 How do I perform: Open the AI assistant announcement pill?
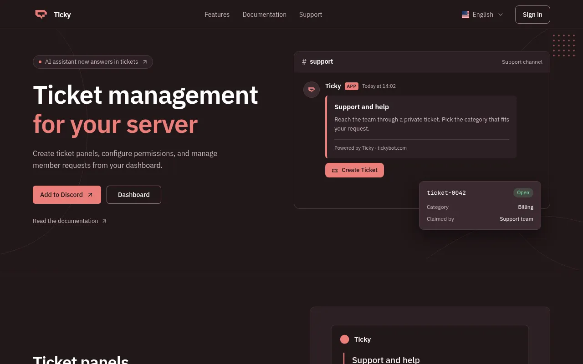coord(93,62)
